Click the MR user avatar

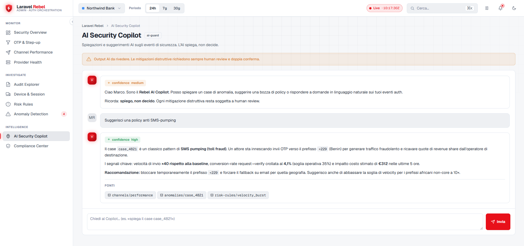[92, 118]
